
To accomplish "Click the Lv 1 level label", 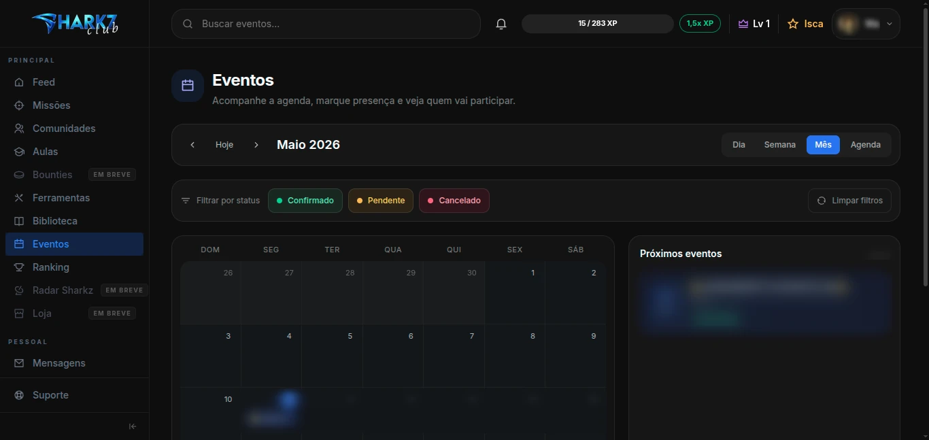I will pos(761,24).
